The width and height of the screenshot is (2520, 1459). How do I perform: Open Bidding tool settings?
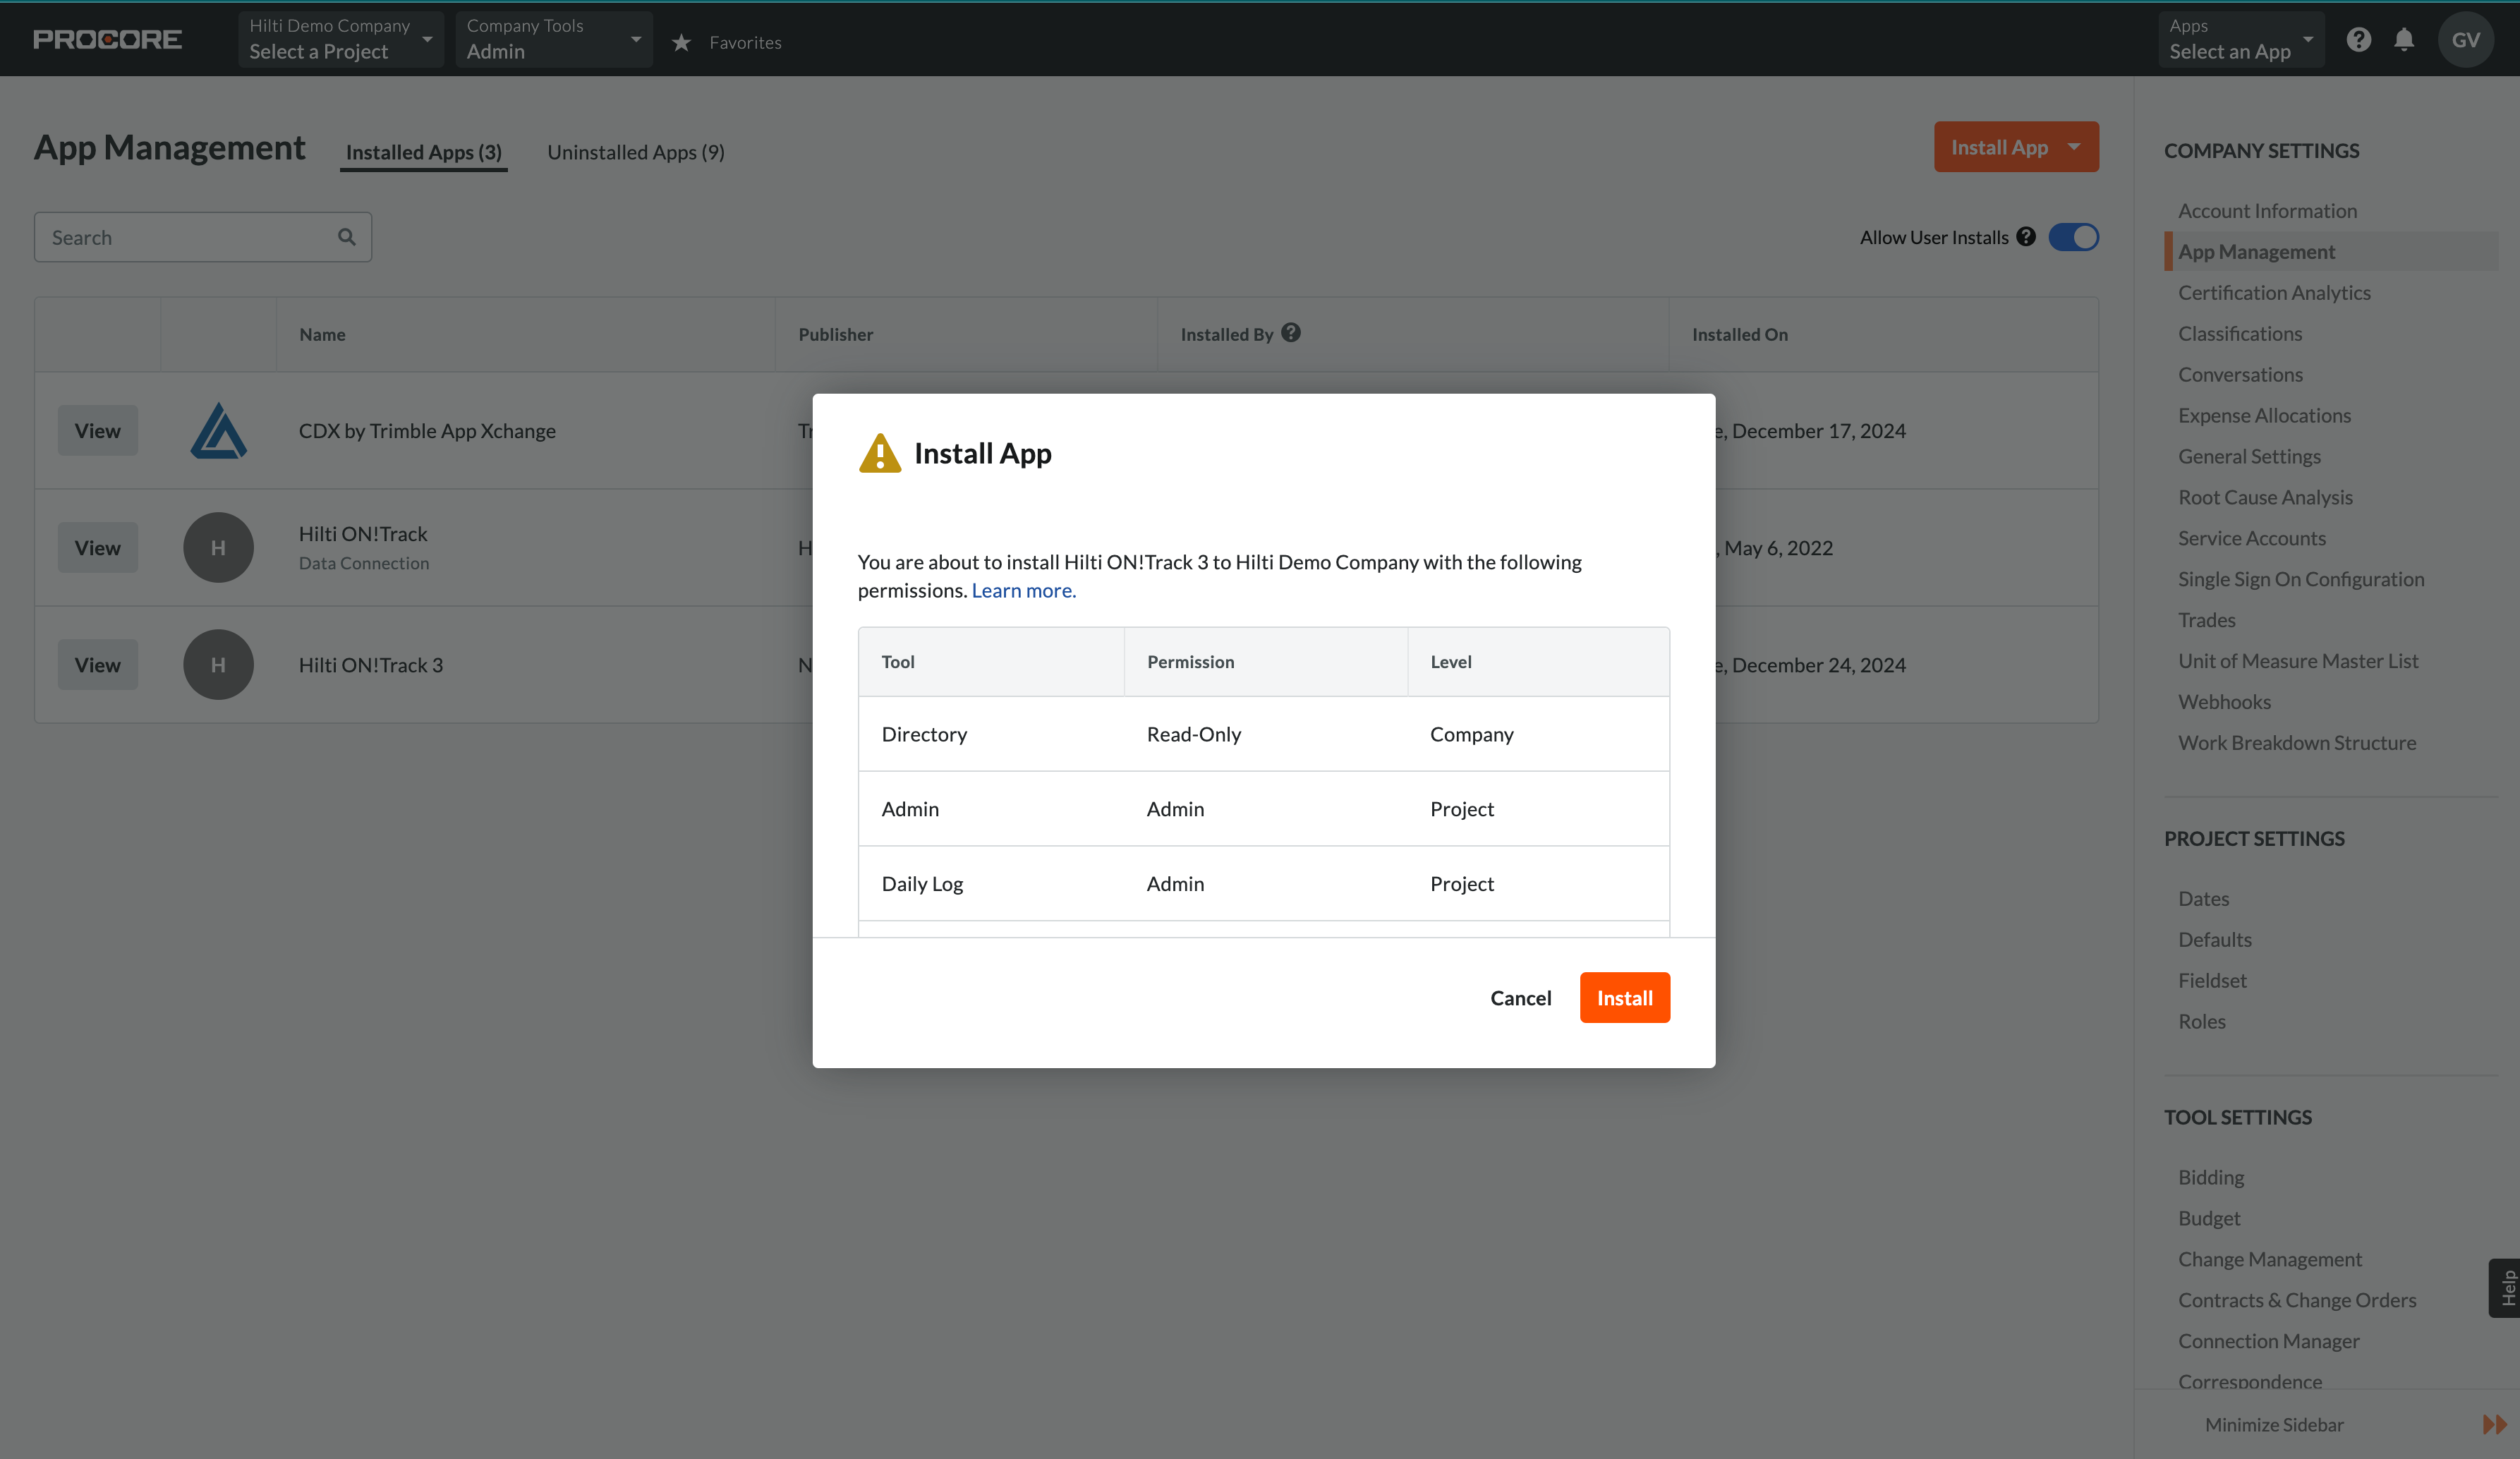coord(2211,1178)
